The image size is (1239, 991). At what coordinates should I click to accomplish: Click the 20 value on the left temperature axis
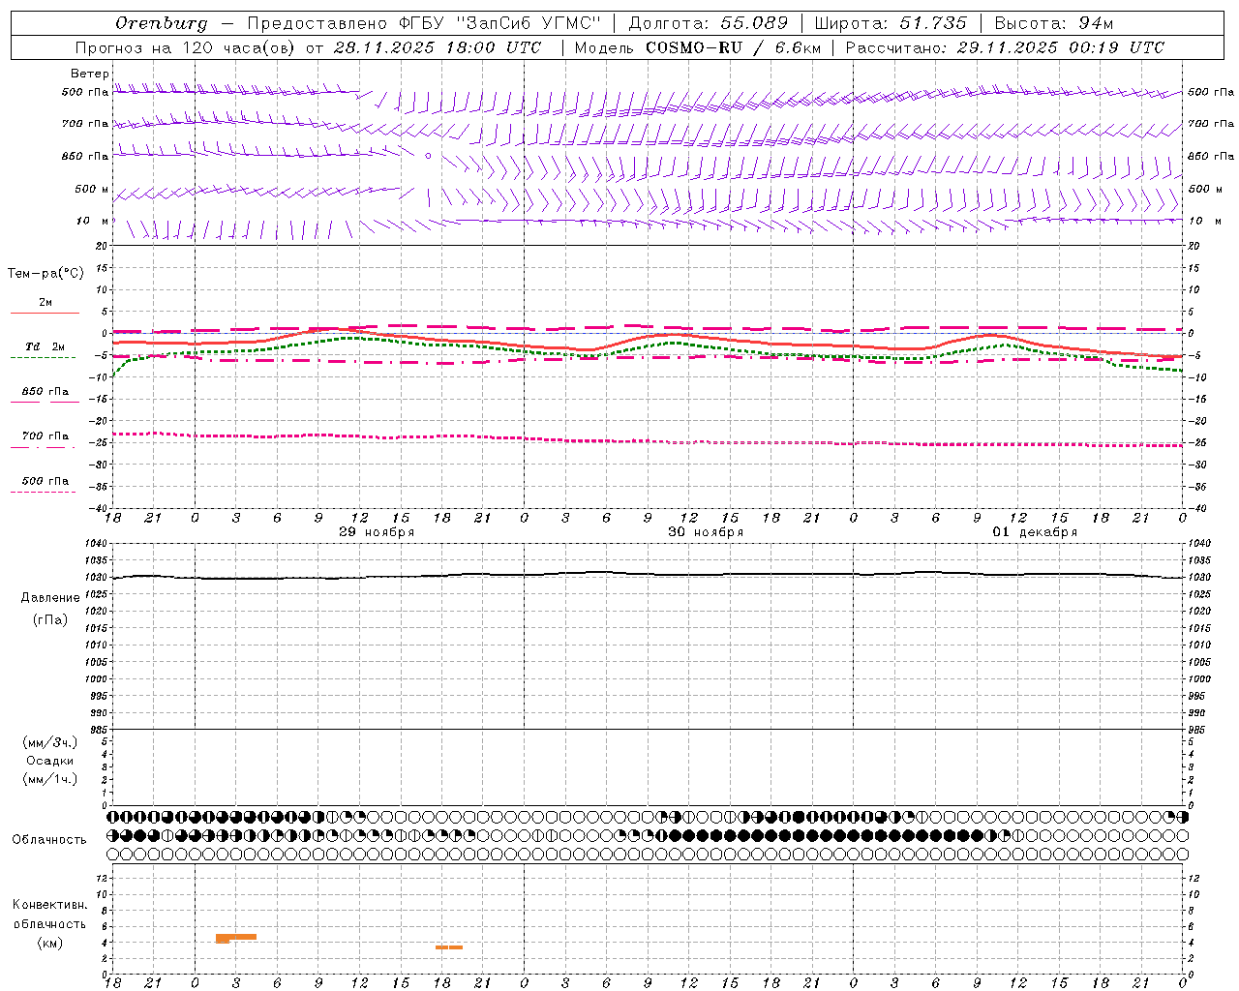click(x=102, y=246)
